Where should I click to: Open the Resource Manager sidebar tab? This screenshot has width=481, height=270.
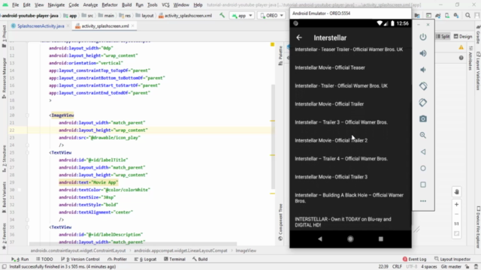4,78
